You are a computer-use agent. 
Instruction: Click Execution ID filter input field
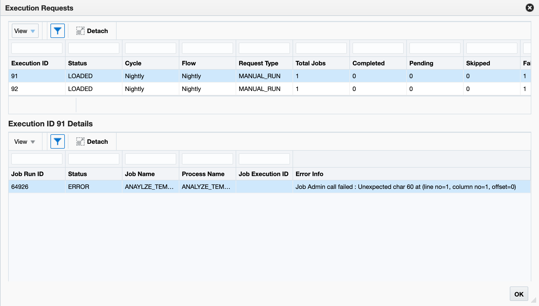[37, 48]
